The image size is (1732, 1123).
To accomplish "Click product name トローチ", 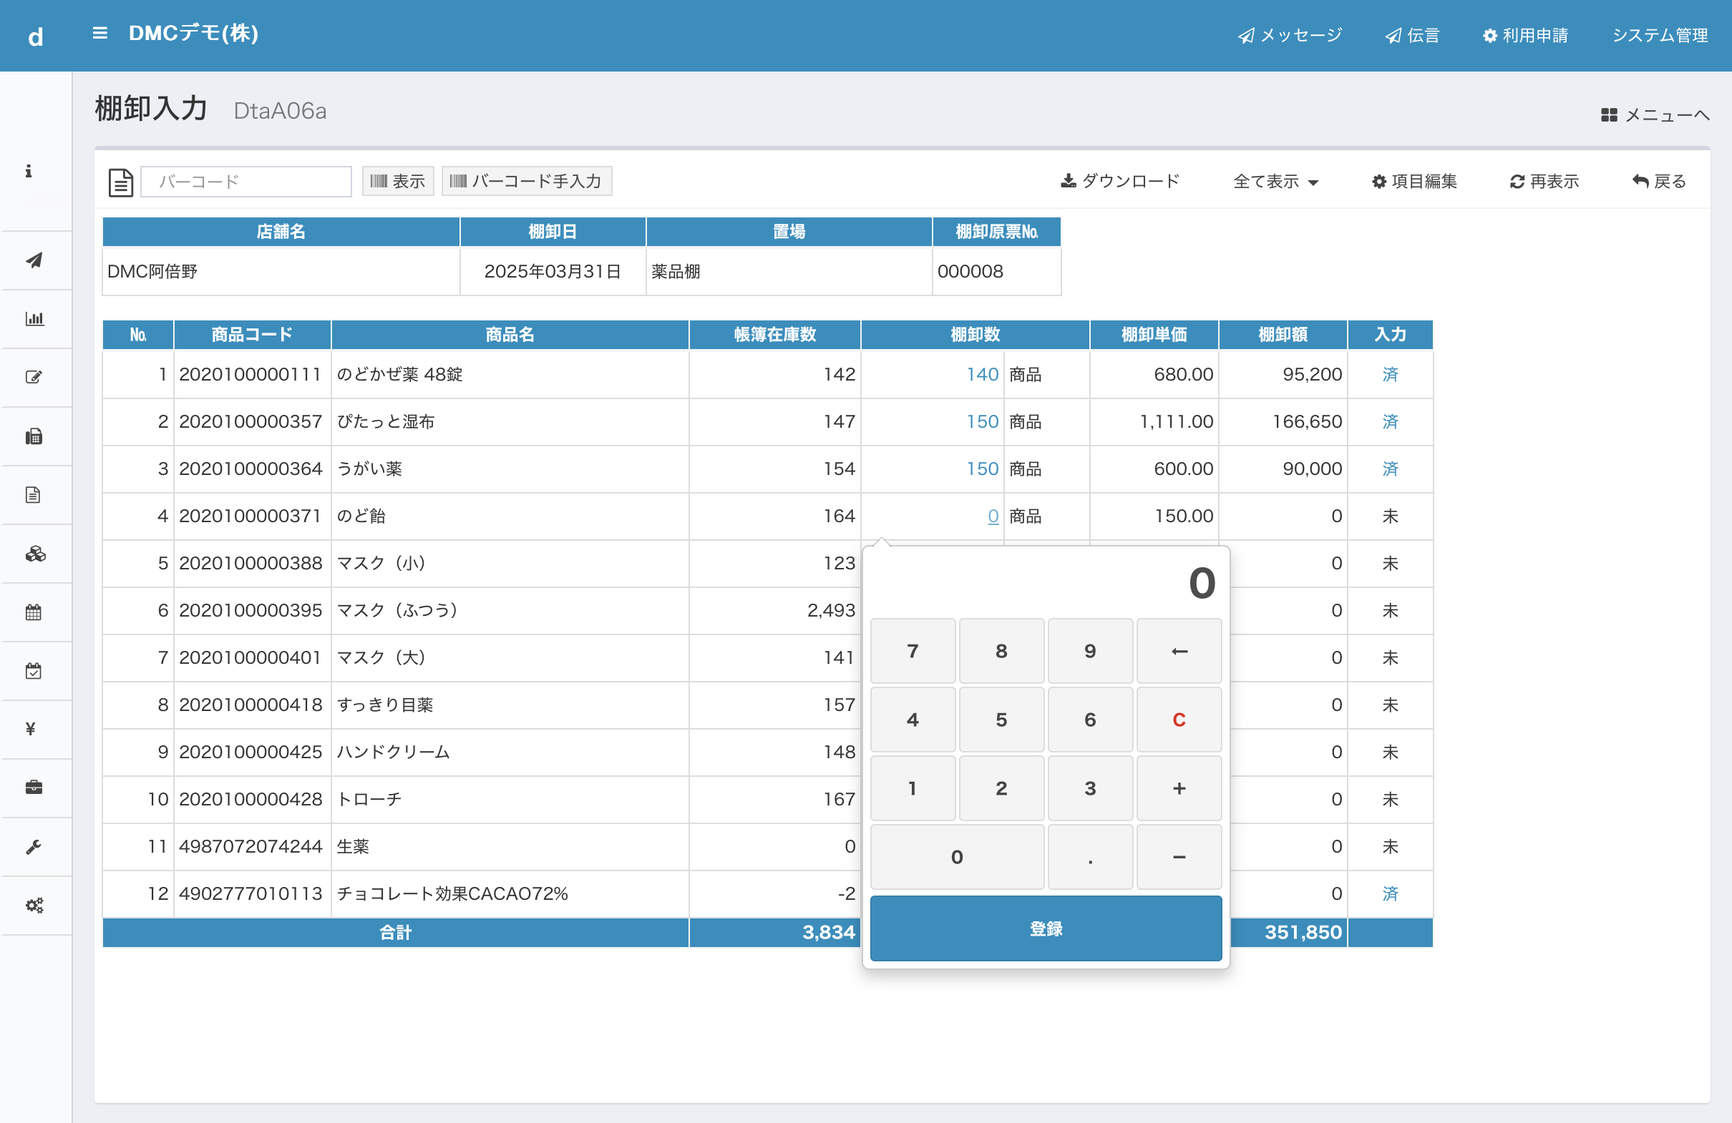I will (x=369, y=798).
